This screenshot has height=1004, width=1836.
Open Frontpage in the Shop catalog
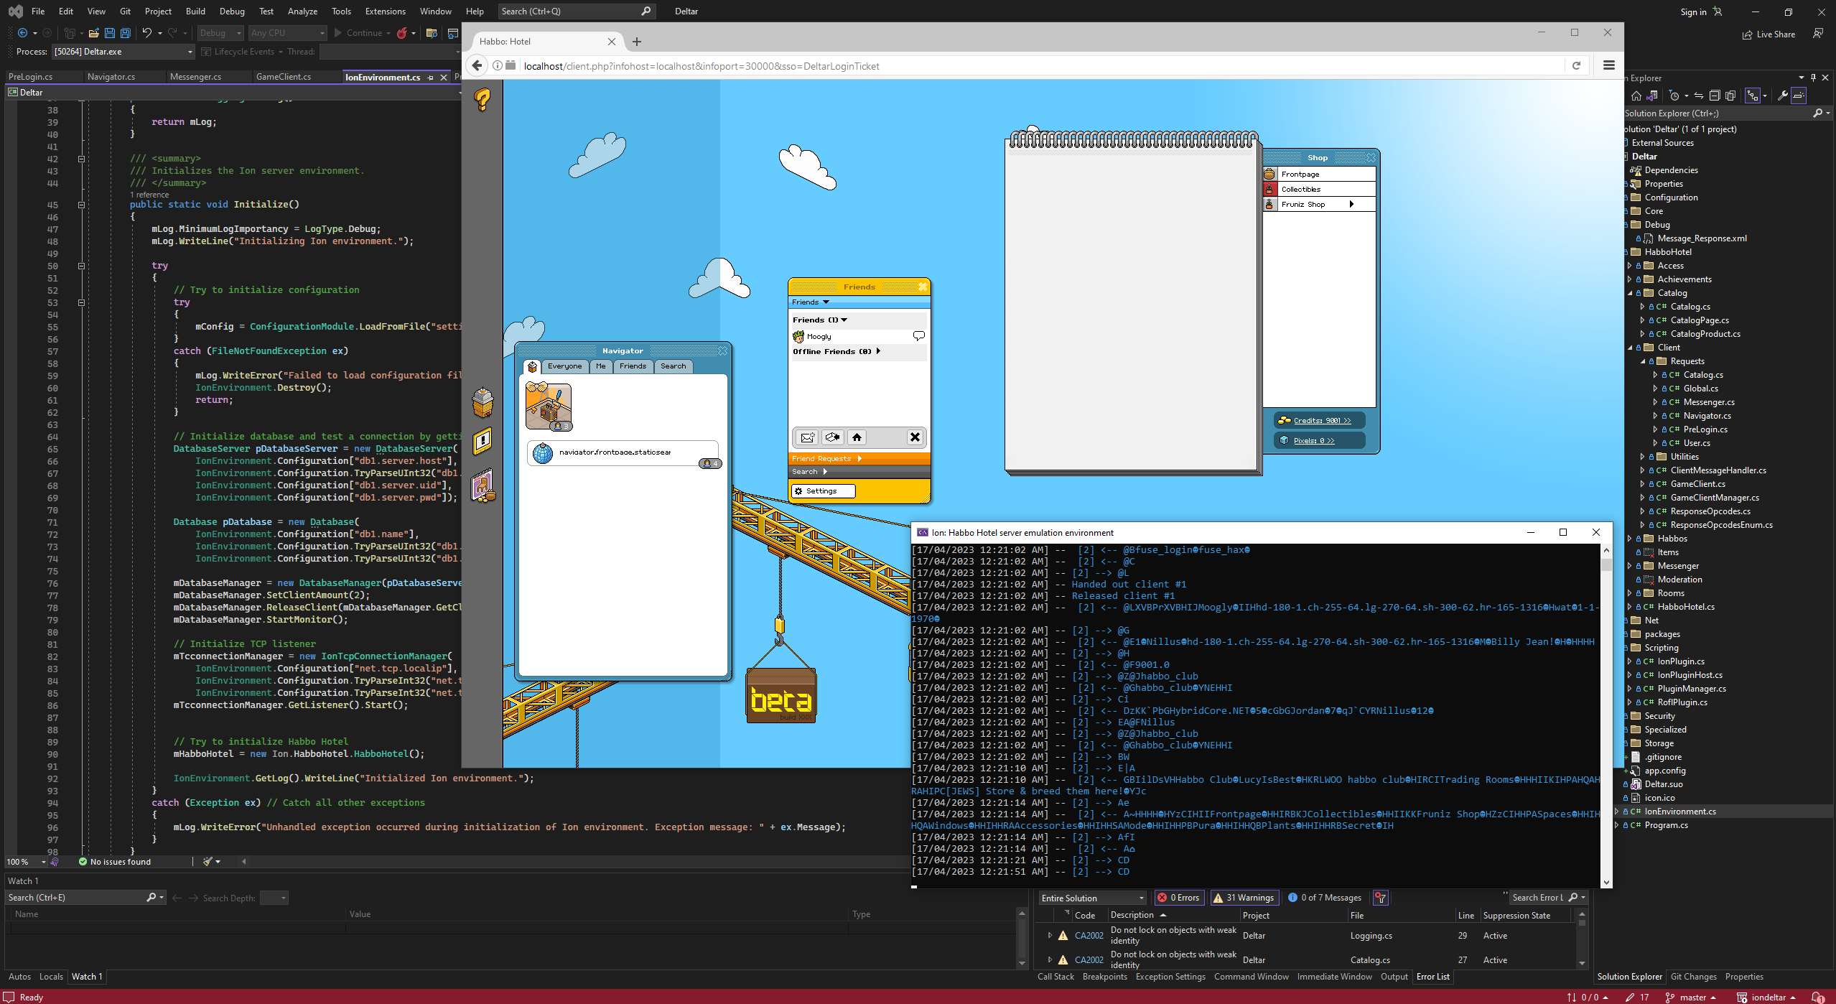pos(1319,175)
